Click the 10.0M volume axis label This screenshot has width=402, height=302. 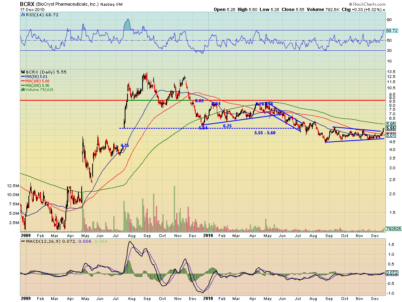(x=13, y=194)
